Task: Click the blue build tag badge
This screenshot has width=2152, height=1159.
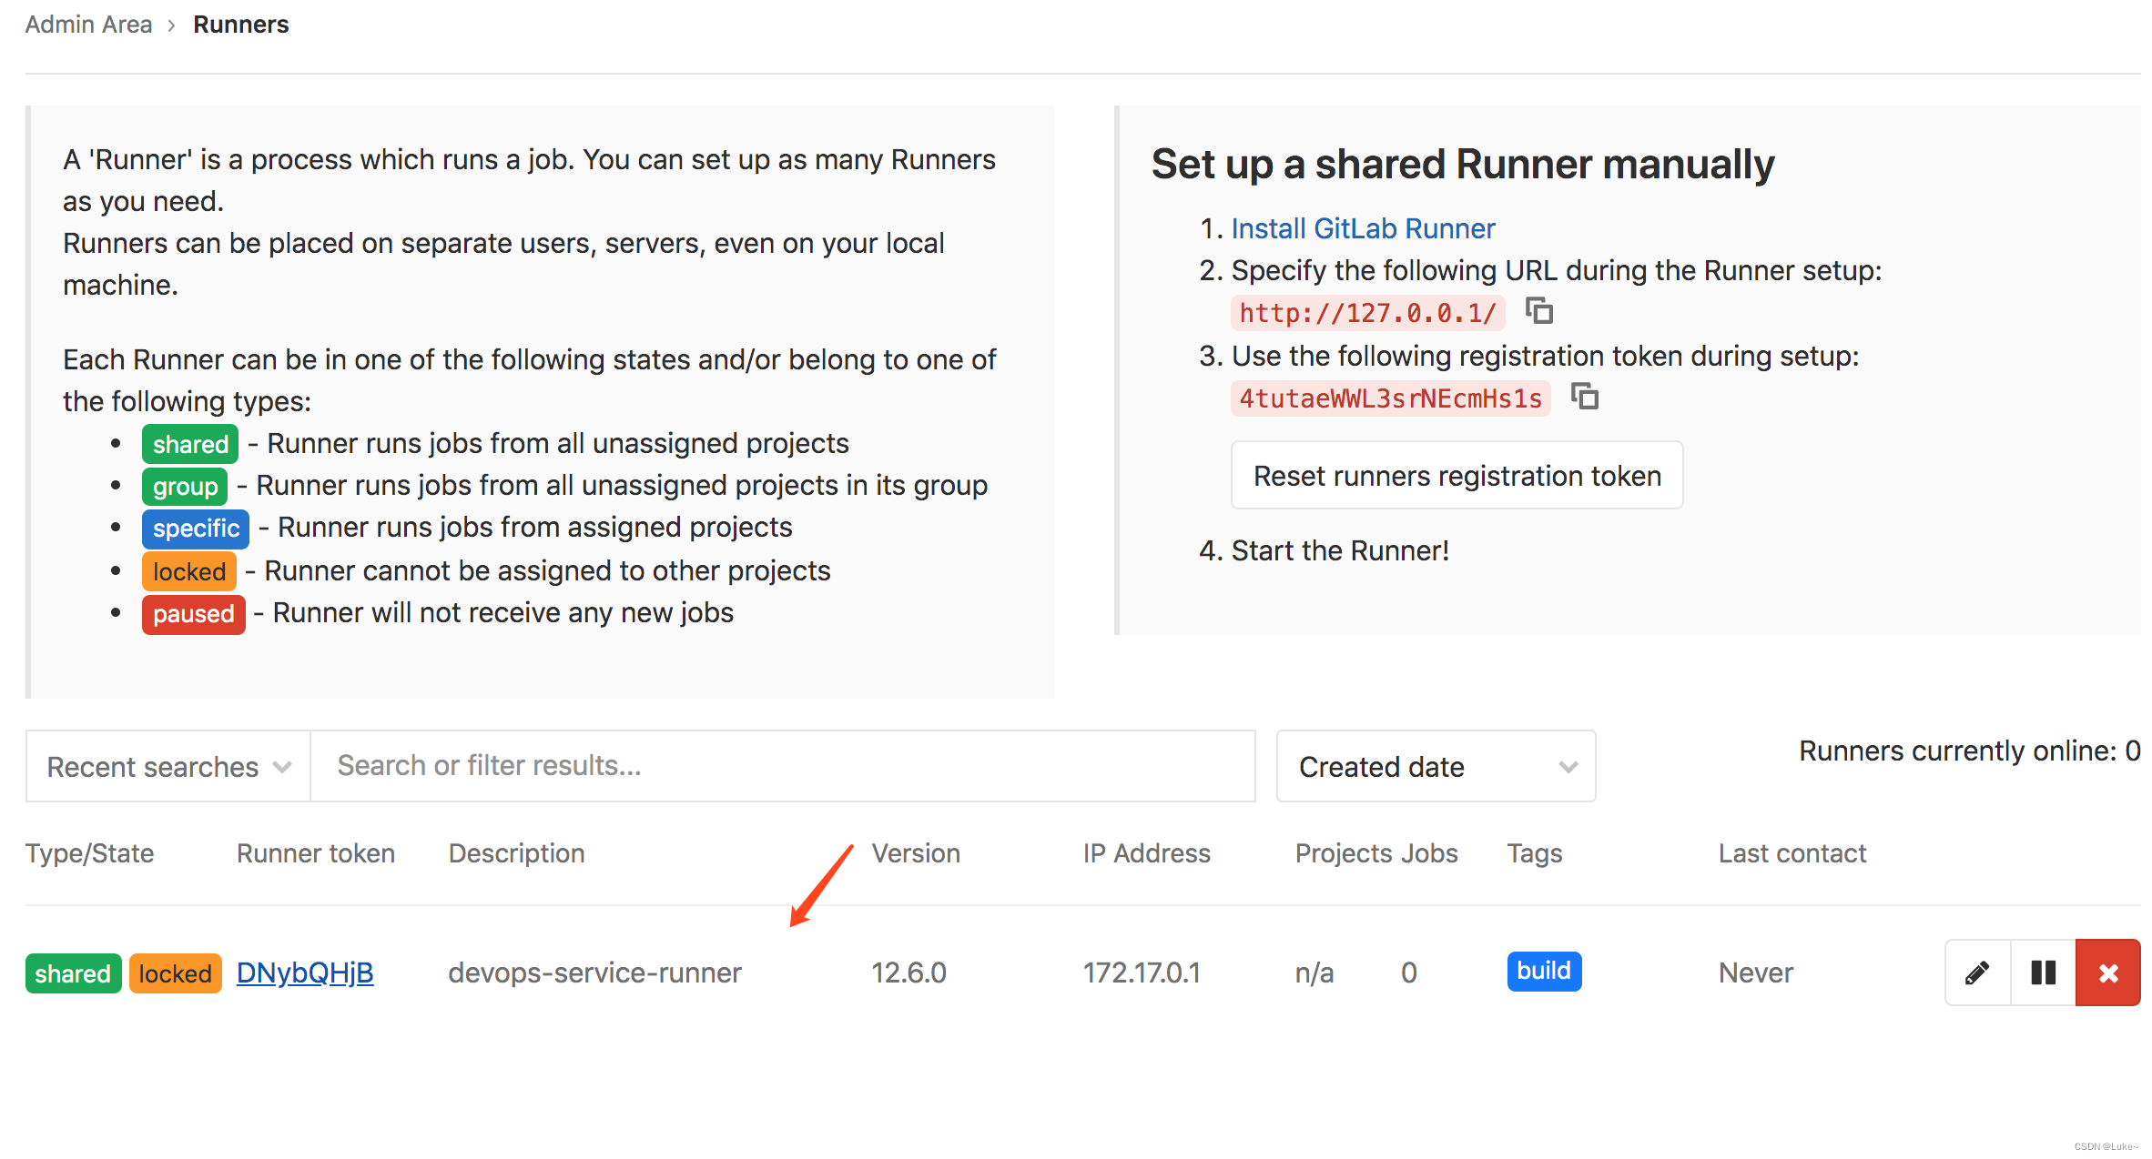Action: coord(1544,971)
